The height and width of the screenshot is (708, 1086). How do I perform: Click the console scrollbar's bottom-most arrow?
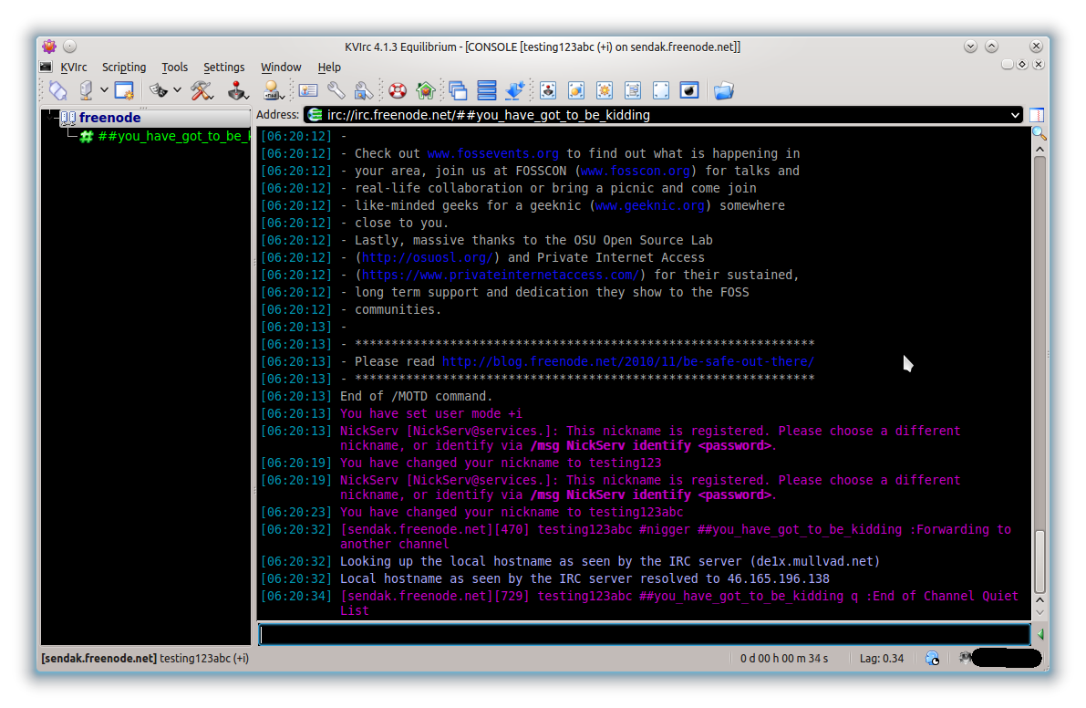1039,612
